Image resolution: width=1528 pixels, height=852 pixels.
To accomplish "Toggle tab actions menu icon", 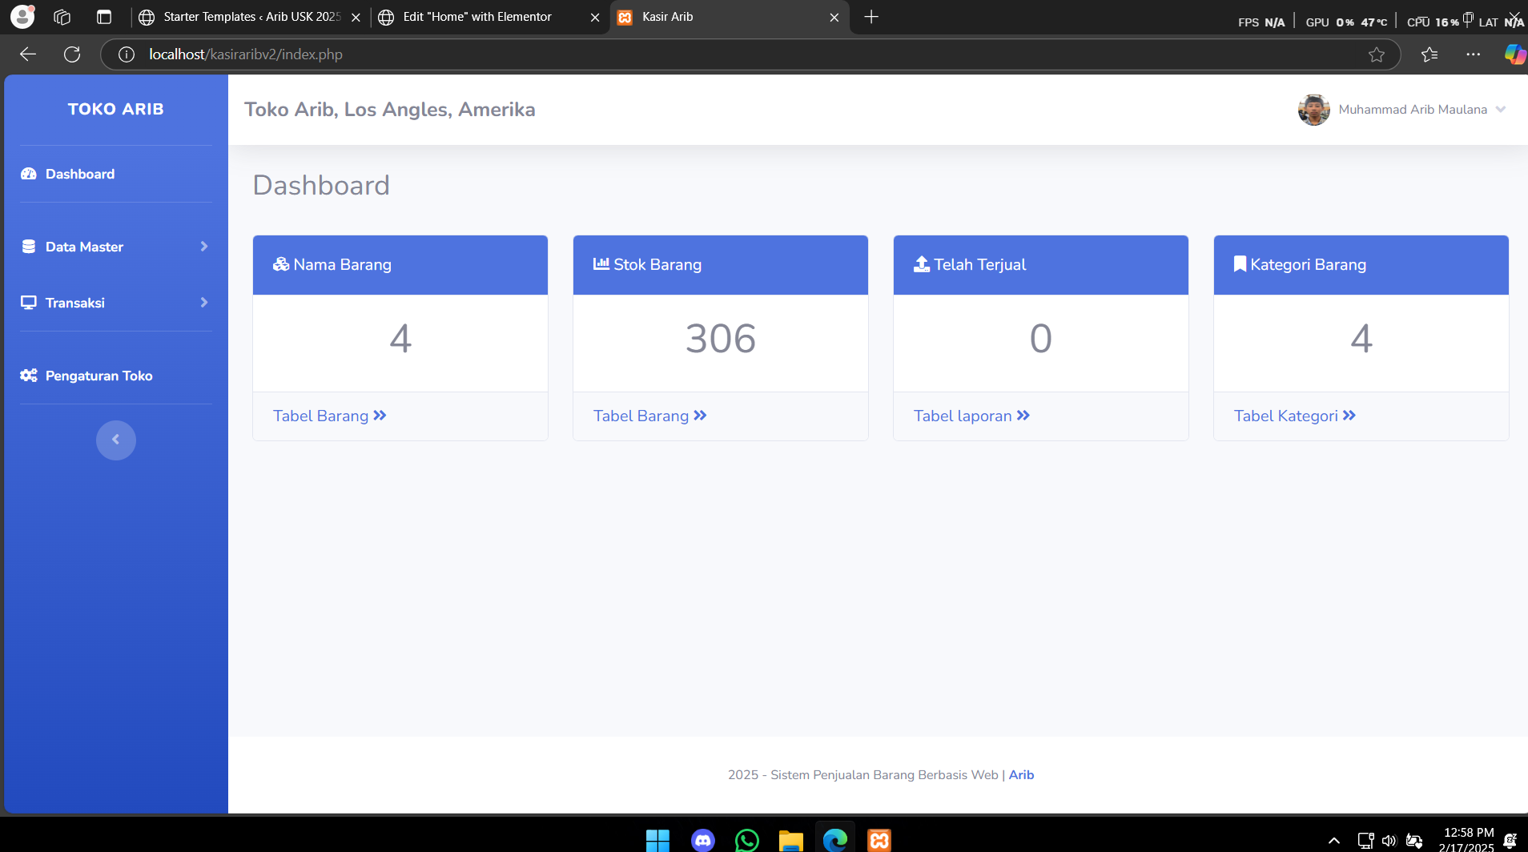I will click(104, 17).
